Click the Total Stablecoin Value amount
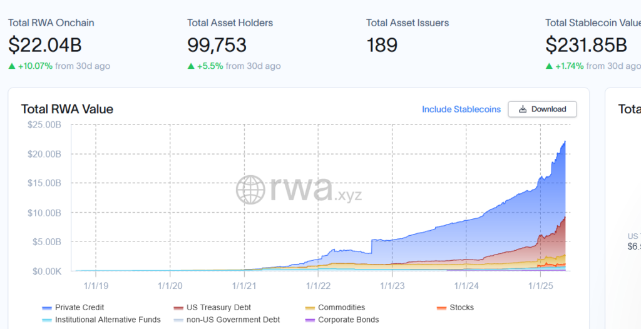This screenshot has height=329, width=641. (x=586, y=45)
